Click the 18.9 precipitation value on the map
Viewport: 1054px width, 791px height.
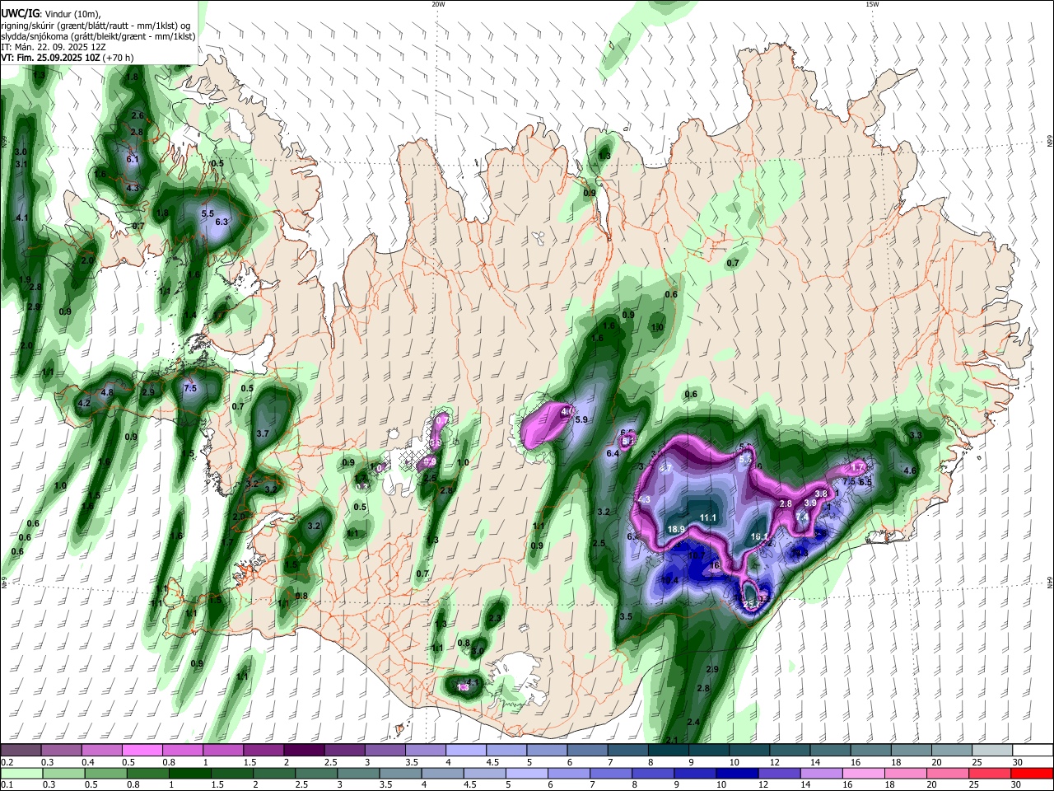(676, 529)
